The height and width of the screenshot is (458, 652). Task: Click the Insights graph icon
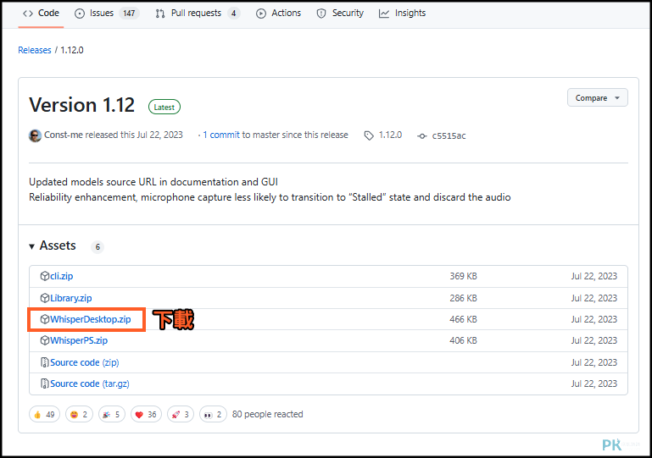(x=384, y=14)
